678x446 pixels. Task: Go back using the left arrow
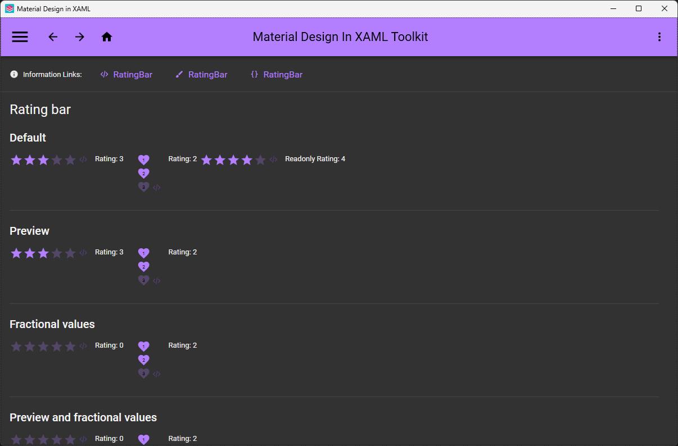pyautogui.click(x=53, y=37)
